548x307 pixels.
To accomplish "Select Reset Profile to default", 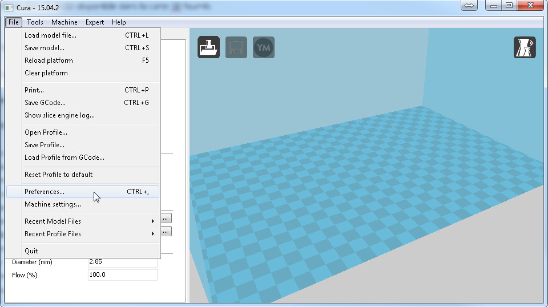I will tap(83, 175).
